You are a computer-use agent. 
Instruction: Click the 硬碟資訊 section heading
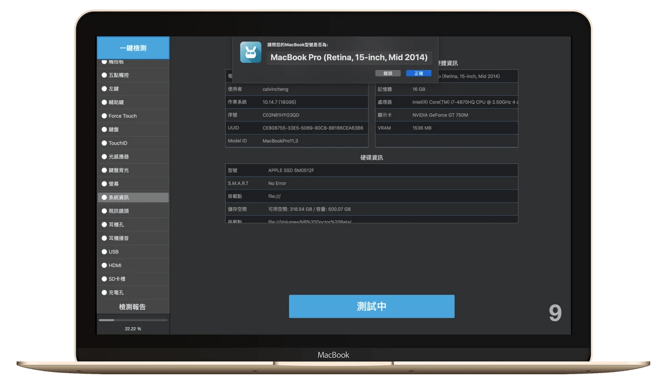[371, 158]
